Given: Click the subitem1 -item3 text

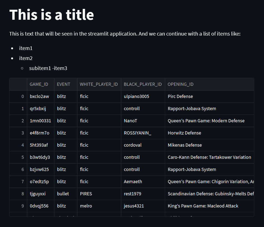Looking at the screenshot, I should point(48,68).
